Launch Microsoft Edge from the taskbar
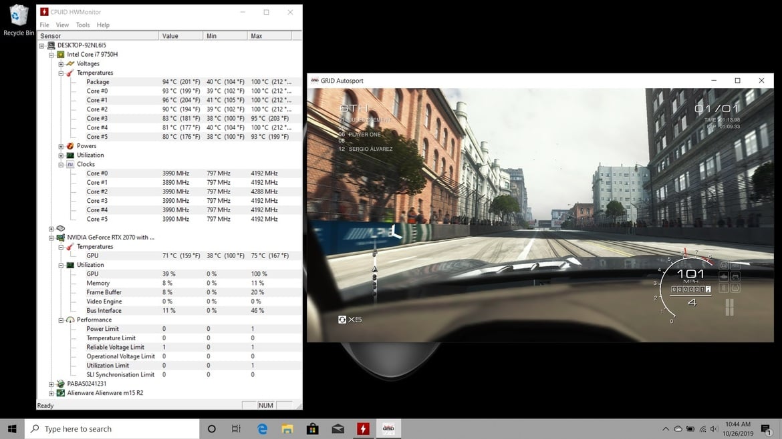The width and height of the screenshot is (782, 439). 262,428
